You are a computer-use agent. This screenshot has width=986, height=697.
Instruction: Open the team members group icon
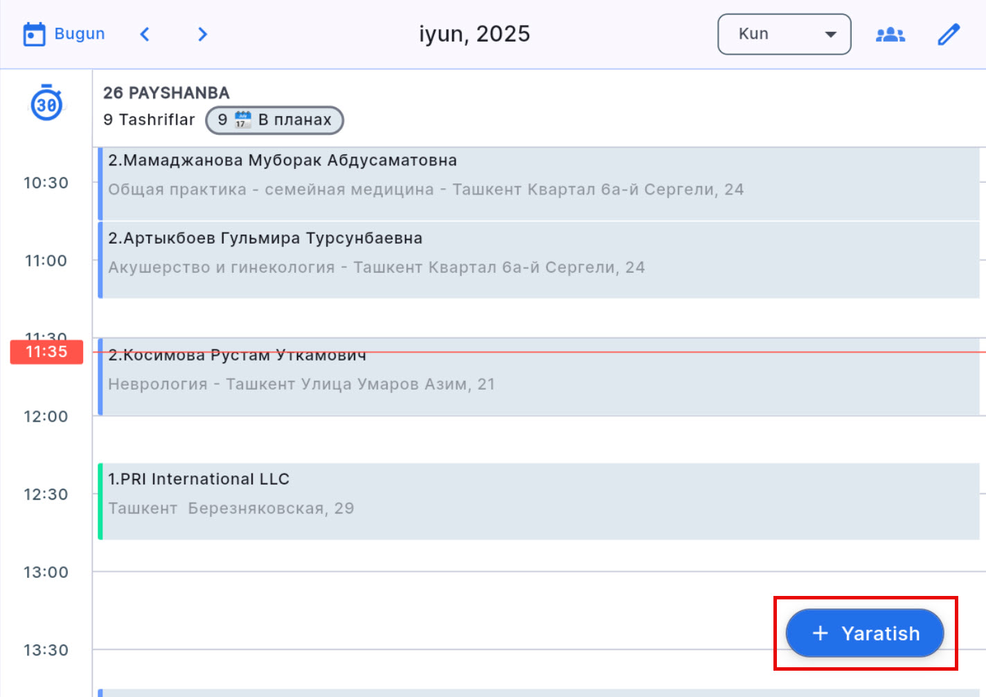pos(890,34)
